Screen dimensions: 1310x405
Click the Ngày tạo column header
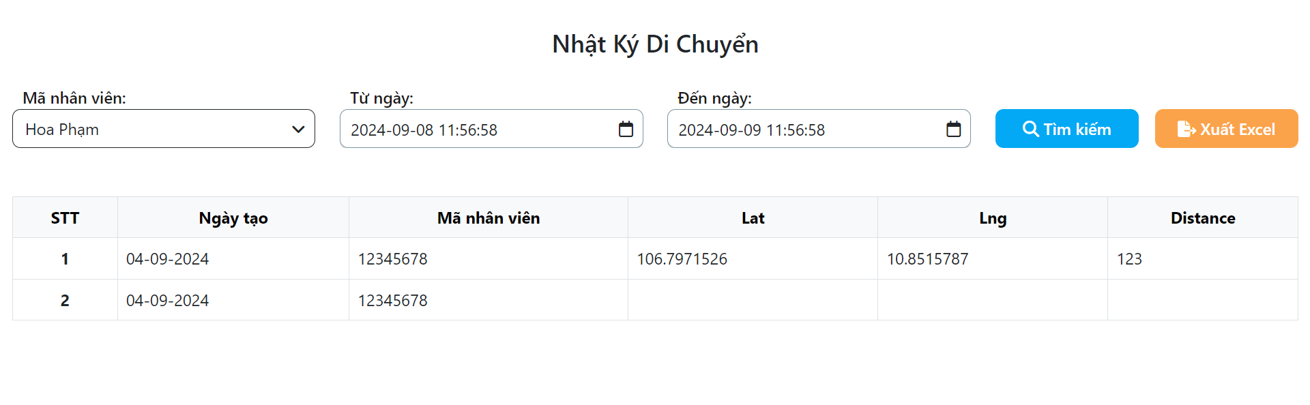(233, 217)
